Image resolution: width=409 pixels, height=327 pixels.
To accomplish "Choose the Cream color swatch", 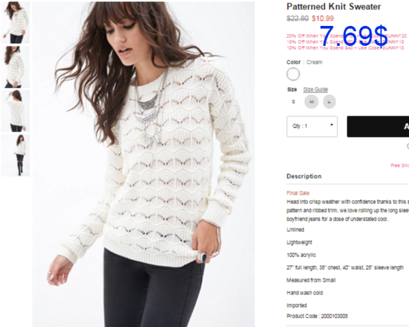I will tap(293, 74).
